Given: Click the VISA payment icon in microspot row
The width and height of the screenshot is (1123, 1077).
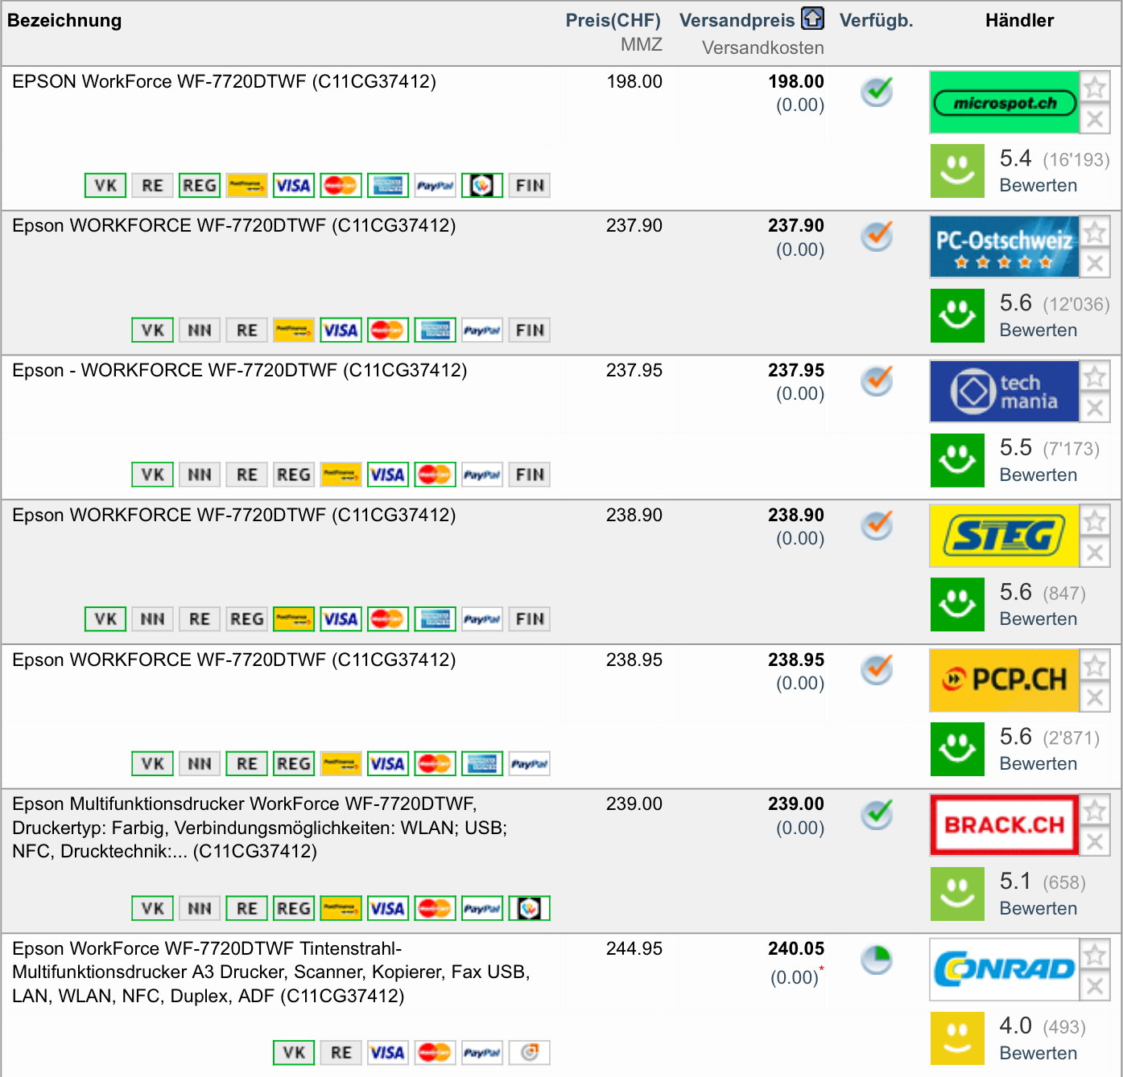Looking at the screenshot, I should (293, 186).
